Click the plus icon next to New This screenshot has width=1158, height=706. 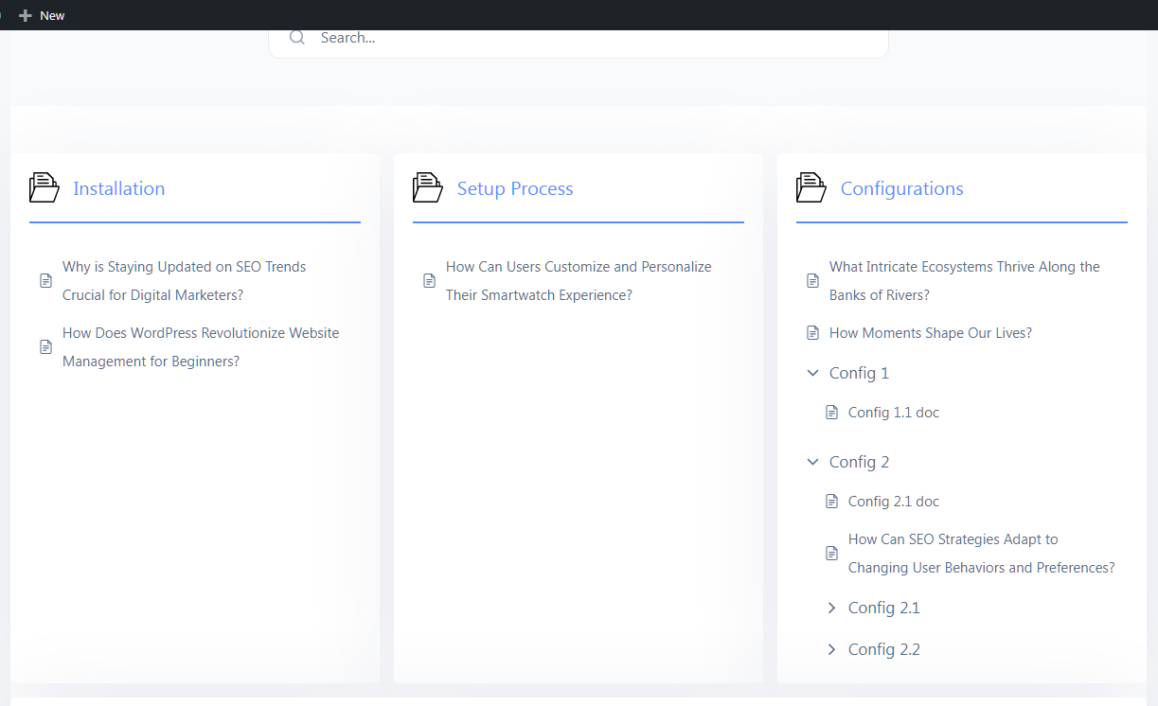pos(26,16)
